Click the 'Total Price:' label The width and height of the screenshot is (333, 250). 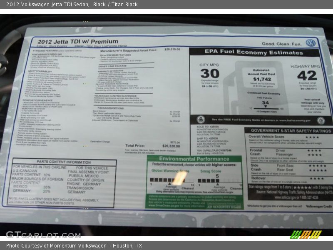pyautogui.click(x=135, y=145)
